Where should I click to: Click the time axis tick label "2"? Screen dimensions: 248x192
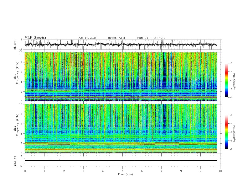(64, 171)
